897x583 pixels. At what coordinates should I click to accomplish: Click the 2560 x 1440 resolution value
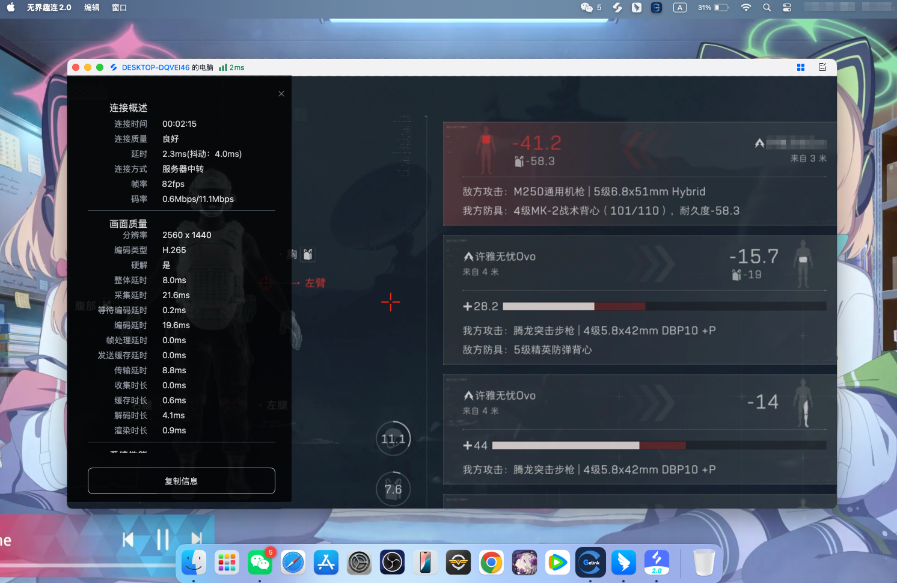point(187,235)
